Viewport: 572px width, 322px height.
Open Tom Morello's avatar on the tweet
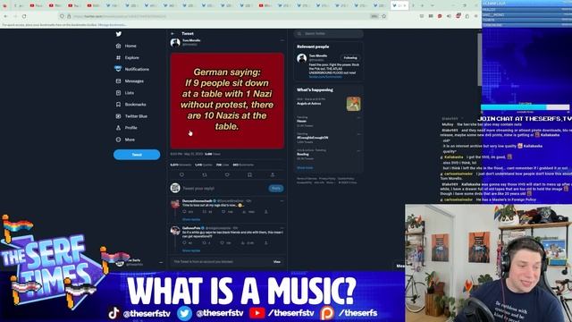tap(175, 43)
